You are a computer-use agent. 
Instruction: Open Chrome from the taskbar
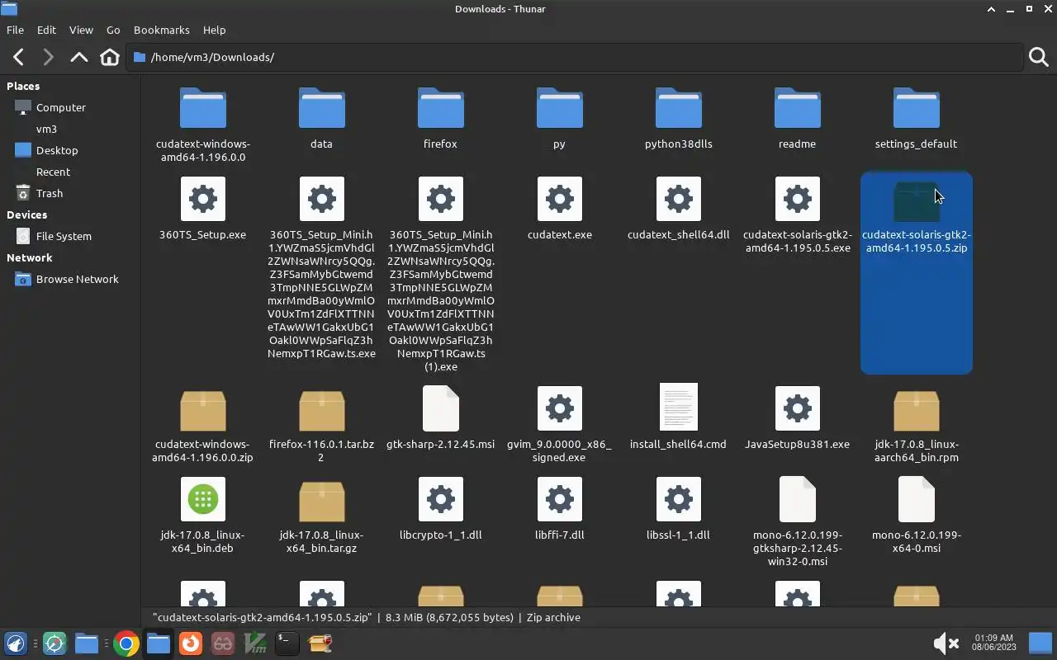point(126,643)
